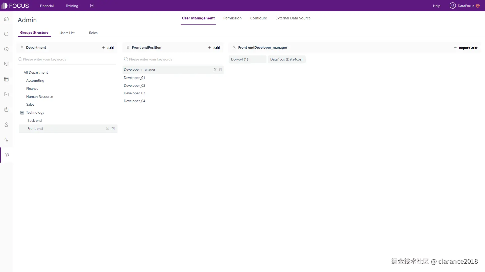Add a new Front end position
Image resolution: width=485 pixels, height=272 pixels.
(214, 48)
